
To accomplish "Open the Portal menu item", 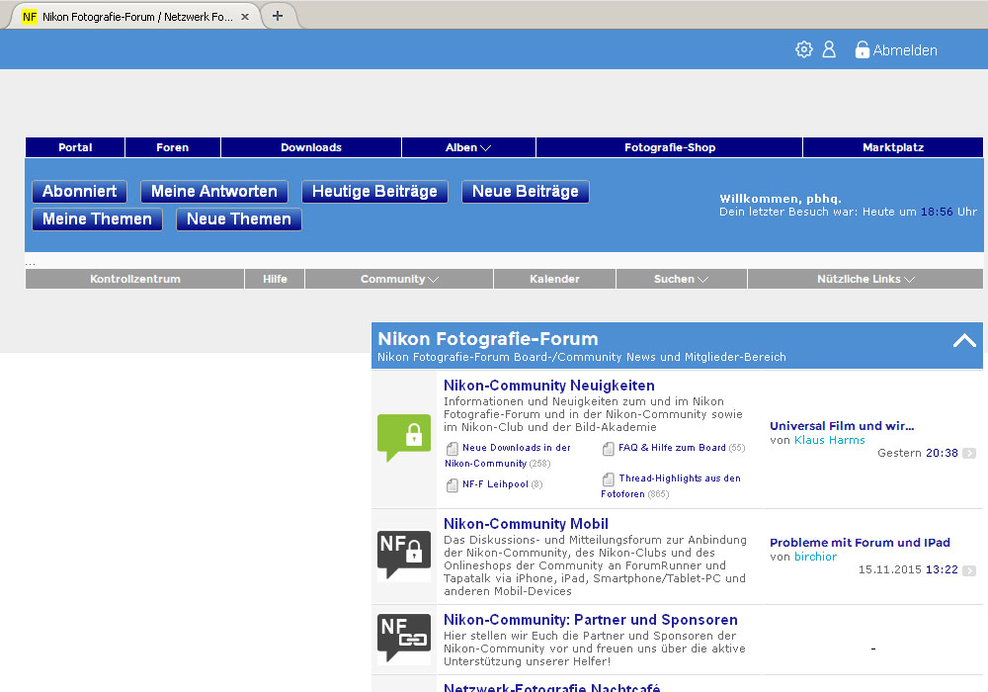I will click(75, 147).
